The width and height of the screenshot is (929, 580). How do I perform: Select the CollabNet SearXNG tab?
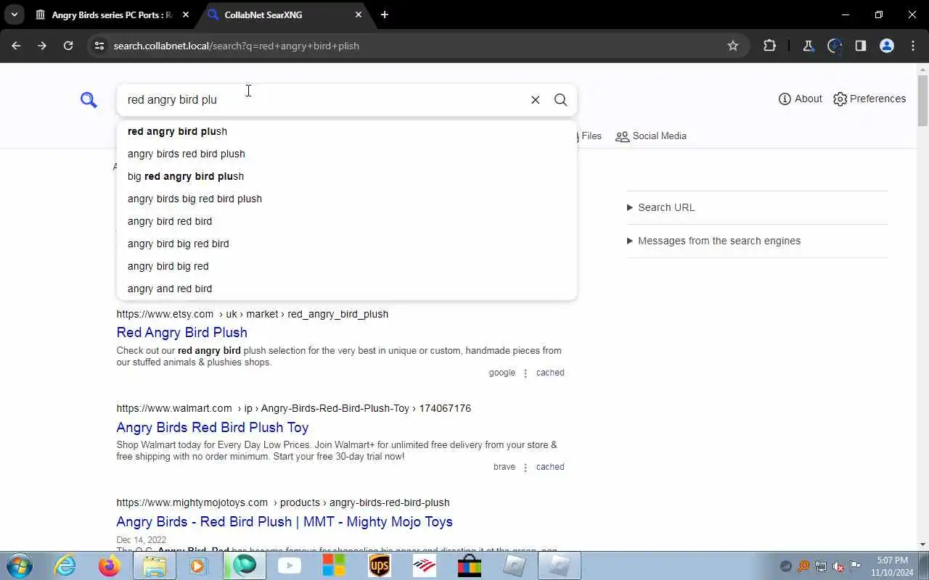pos(285,14)
